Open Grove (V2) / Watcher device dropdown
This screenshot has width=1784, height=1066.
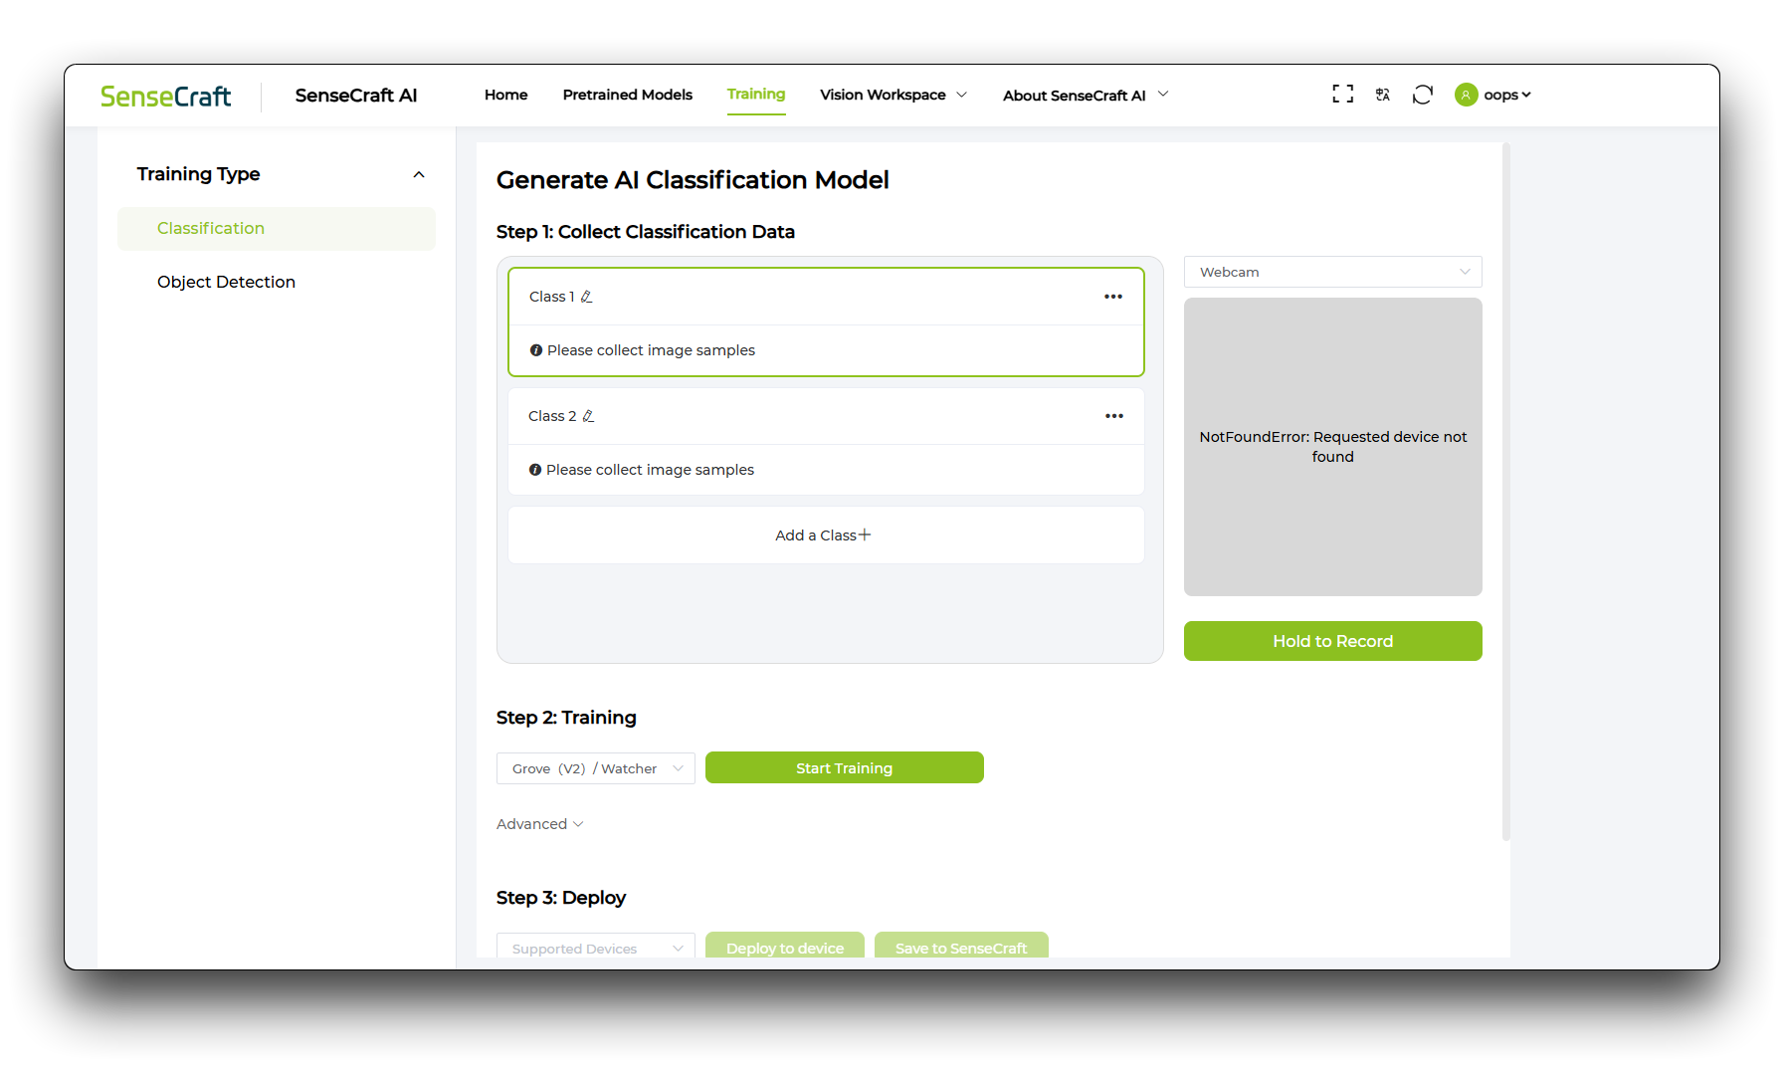(x=595, y=768)
